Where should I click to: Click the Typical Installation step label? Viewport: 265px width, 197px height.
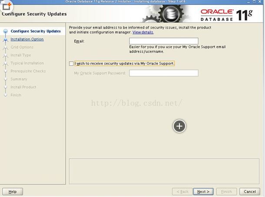(27, 63)
